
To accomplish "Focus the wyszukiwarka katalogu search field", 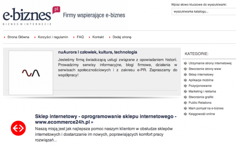I will (x=204, y=11).
